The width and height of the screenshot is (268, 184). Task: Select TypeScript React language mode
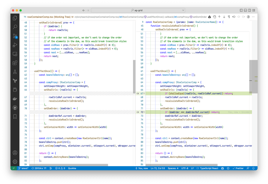coord(209,168)
